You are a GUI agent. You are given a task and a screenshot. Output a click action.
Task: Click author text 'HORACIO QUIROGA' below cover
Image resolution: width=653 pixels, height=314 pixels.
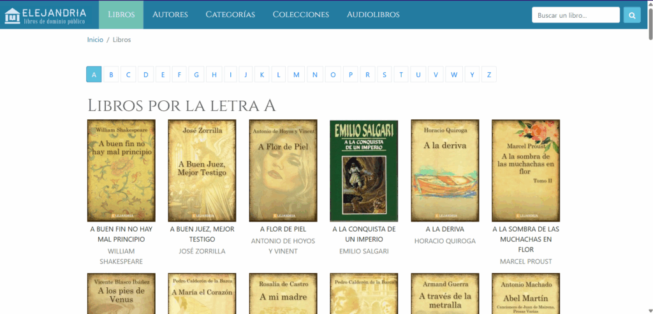[444, 241]
